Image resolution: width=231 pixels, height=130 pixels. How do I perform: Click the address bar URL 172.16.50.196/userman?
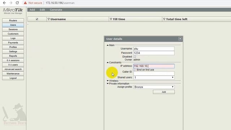click(x=60, y=3)
